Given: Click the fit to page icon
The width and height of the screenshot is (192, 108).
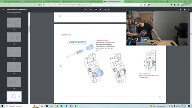Looking at the screenshot, I should [x=105, y=9].
